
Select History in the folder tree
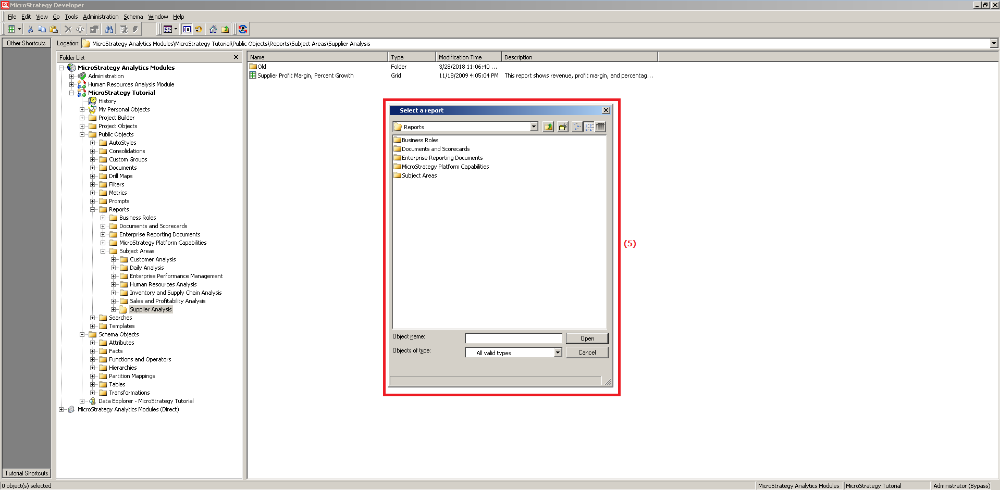pos(107,101)
